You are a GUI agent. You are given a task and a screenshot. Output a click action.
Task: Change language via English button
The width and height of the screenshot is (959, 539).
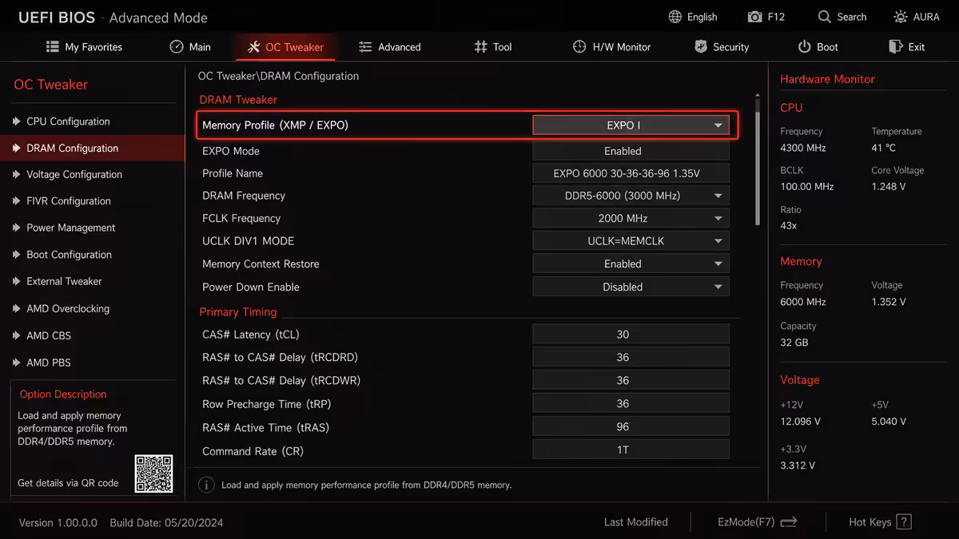693,17
